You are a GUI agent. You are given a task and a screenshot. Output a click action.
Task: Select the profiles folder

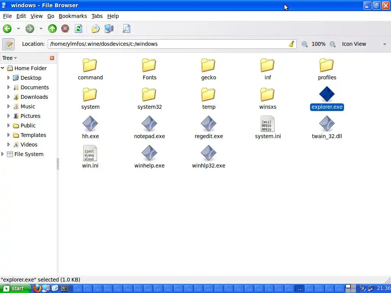tap(327, 69)
